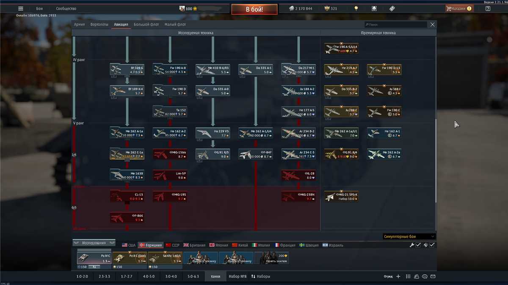The image size is (508, 285).
Task: Open the lightbulb hints icon
Action: (356, 8)
